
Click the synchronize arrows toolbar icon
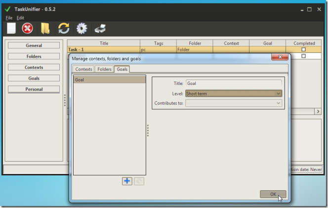point(64,28)
